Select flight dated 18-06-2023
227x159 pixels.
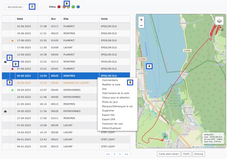(x=66, y=33)
